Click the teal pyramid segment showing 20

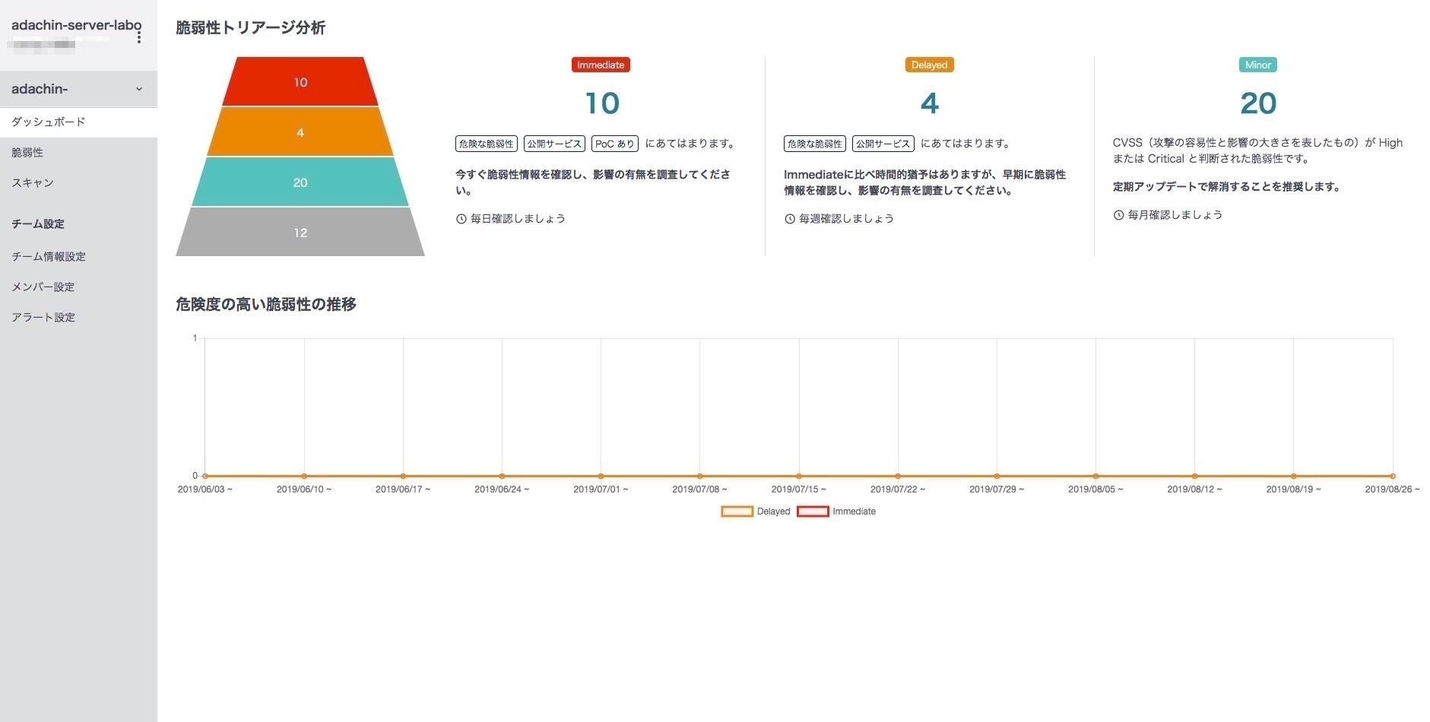click(x=300, y=182)
